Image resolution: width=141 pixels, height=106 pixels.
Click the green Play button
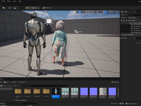(27, 8)
